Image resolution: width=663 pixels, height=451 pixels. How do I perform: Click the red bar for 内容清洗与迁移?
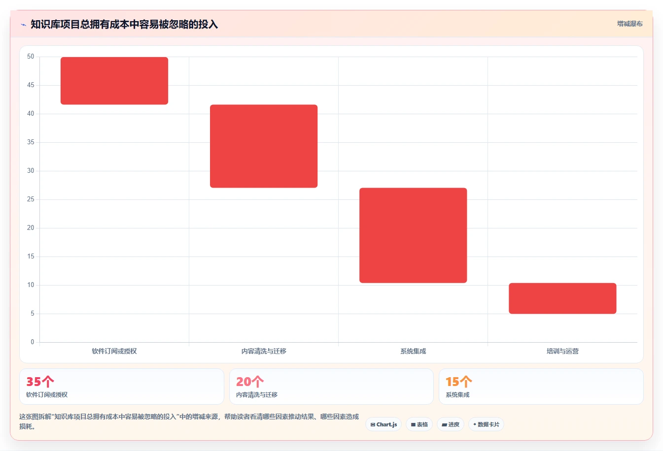(264, 146)
